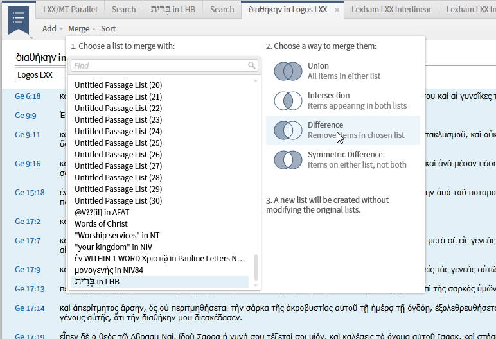Open the Ge 17:2 reference link
This screenshot has width=496, height=339.
click(x=28, y=222)
